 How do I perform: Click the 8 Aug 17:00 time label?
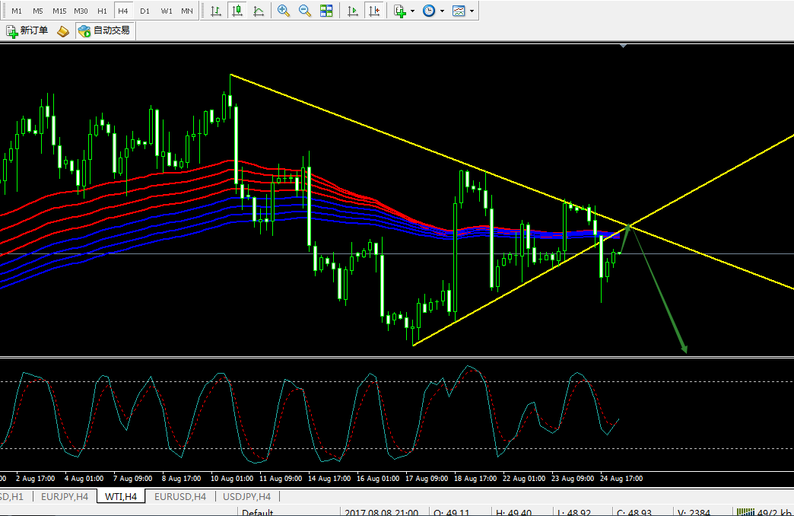[x=181, y=479]
